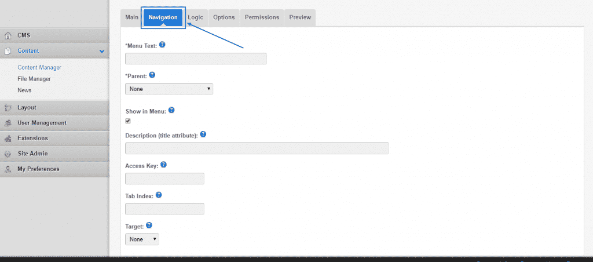Click the Access Key input field
This screenshot has height=262, width=593.
click(x=164, y=179)
